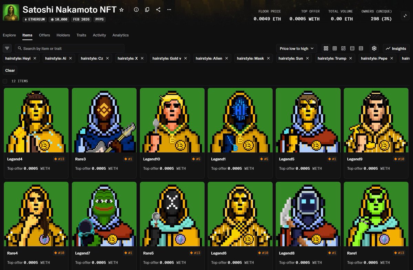Open the Holders tab
The height and width of the screenshot is (270, 413).
pos(63,35)
